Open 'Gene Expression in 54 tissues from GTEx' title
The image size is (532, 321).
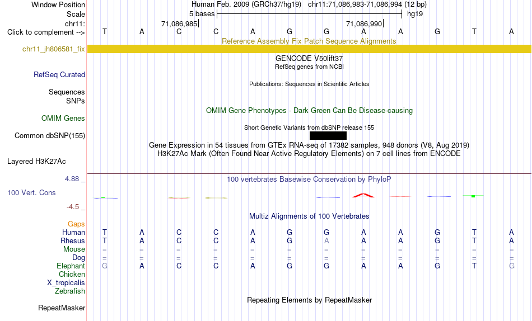click(x=309, y=145)
